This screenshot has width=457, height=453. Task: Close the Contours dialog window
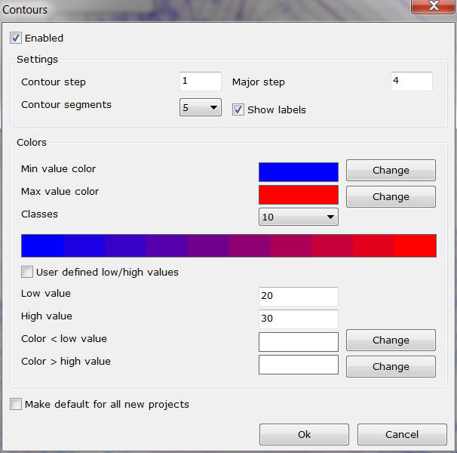click(433, 8)
